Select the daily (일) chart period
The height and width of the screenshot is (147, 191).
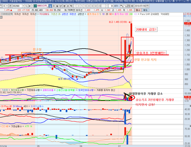(50, 6)
